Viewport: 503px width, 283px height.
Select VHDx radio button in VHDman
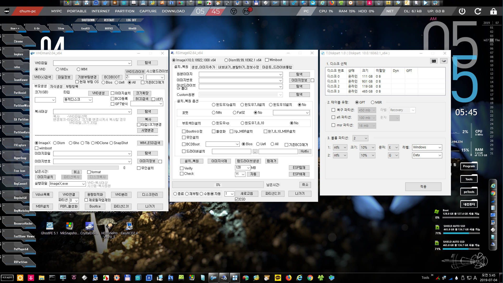click(62, 69)
